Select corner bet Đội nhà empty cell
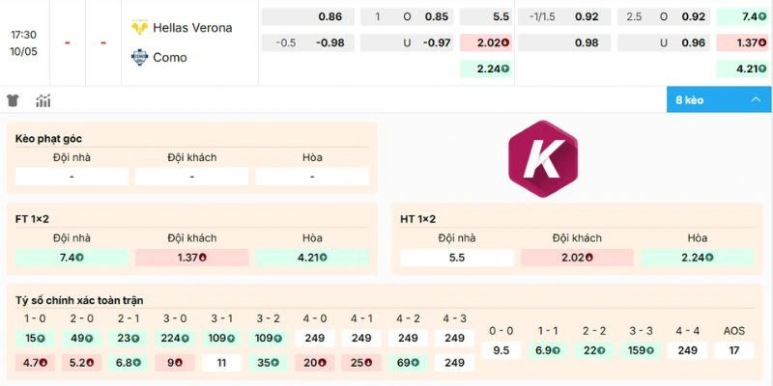Image resolution: width=773 pixels, height=386 pixels. [72, 177]
